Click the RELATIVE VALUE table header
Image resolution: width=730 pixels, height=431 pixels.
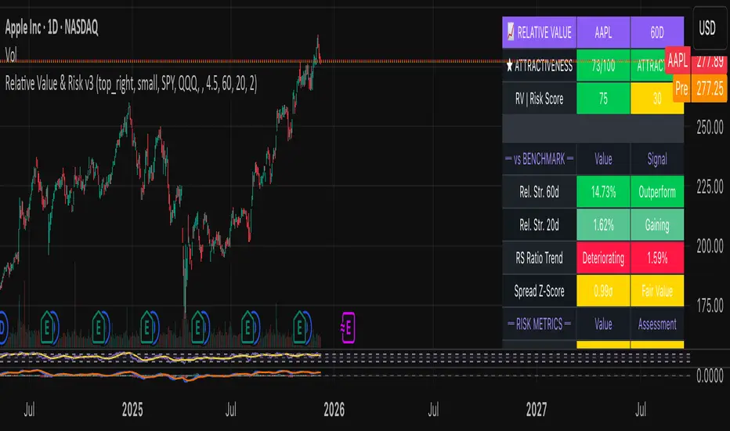539,33
